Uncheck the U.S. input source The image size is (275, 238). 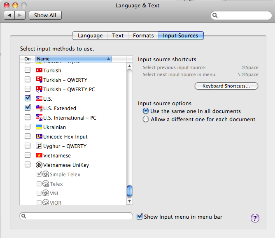point(28,98)
